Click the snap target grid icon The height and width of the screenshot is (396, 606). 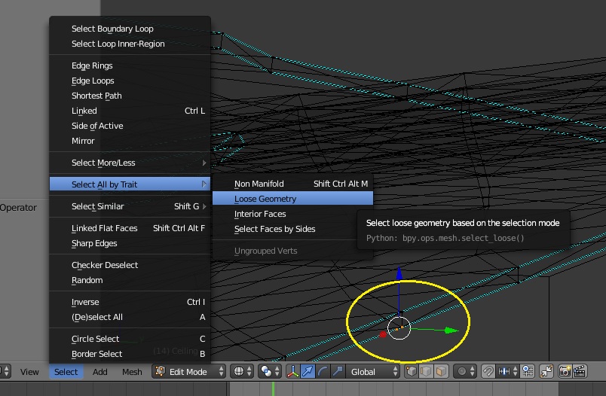click(x=528, y=371)
